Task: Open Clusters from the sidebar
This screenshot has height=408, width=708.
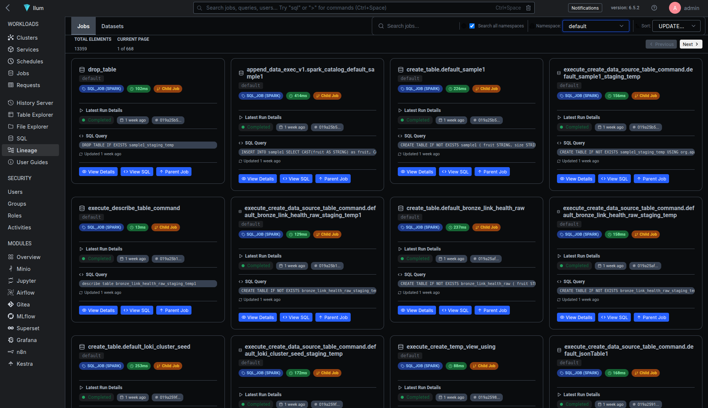Action: pos(27,38)
